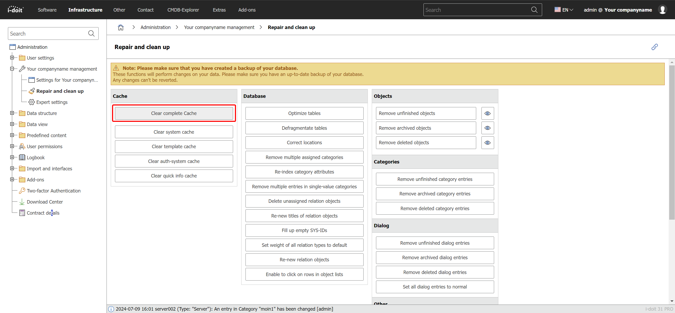Click the top search magnifier icon

tap(534, 10)
